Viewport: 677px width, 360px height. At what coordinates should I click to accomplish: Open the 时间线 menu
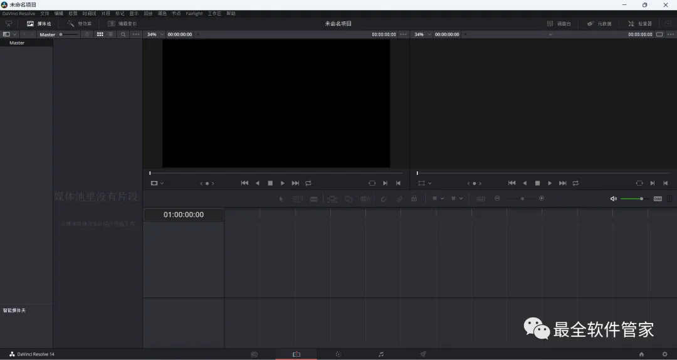89,14
